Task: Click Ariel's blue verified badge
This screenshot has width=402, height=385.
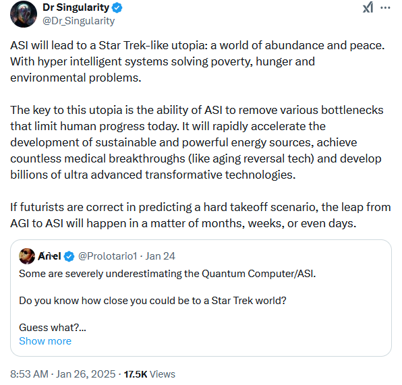Action: (x=69, y=256)
